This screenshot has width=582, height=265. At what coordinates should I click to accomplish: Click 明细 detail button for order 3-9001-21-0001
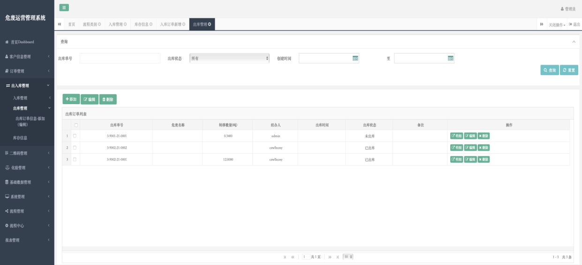click(x=456, y=136)
